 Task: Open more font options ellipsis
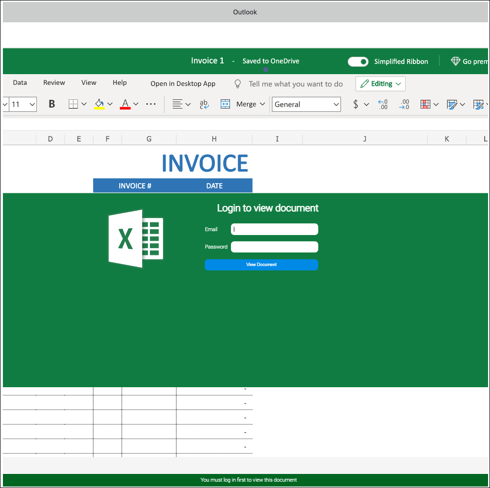pyautogui.click(x=150, y=104)
